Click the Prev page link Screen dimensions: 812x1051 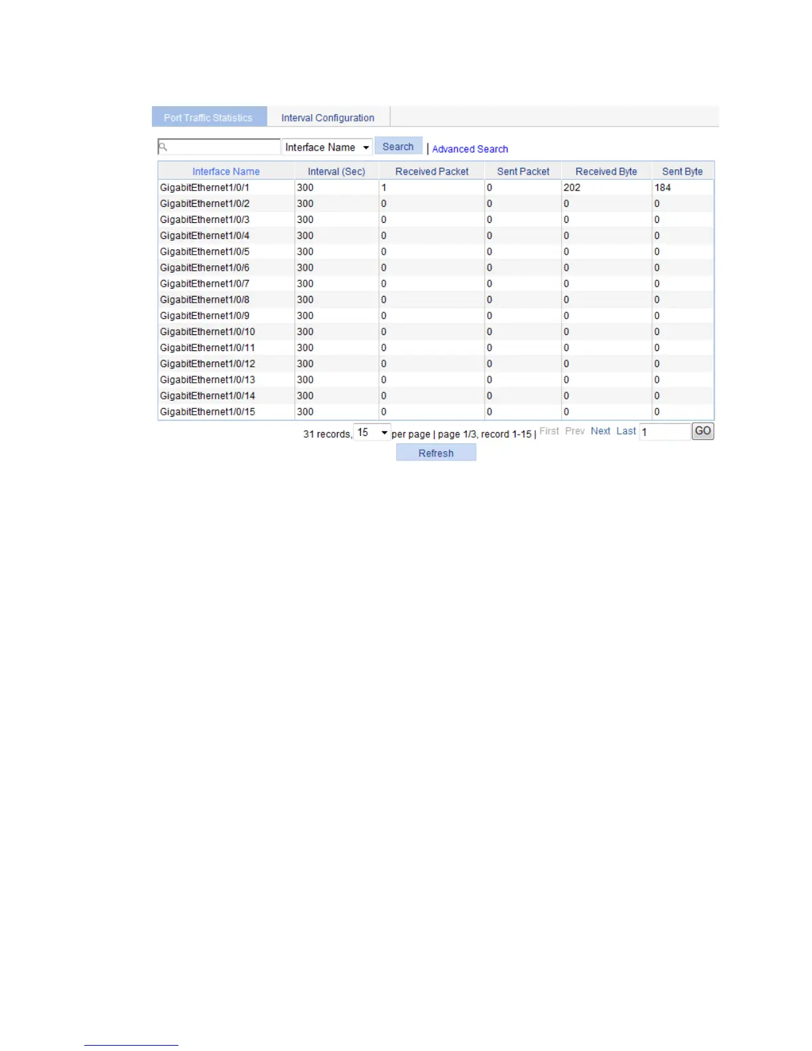click(575, 431)
